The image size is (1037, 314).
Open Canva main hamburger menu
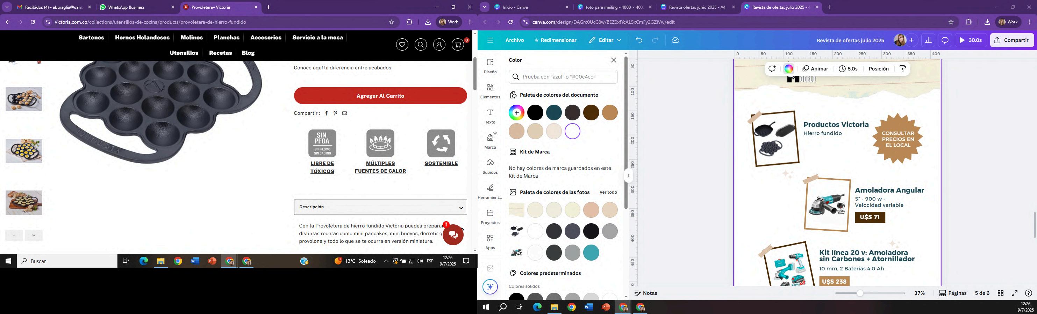[x=490, y=40]
